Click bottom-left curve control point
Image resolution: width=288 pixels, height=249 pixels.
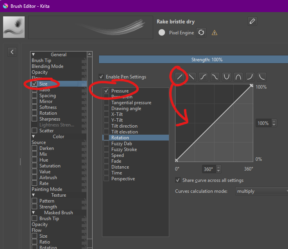(176, 160)
